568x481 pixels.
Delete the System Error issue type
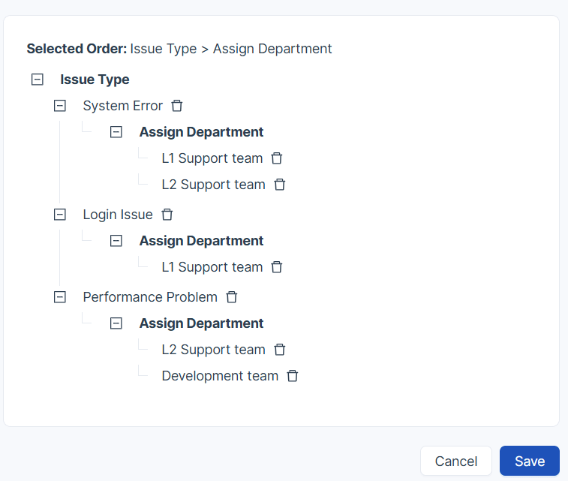pyautogui.click(x=177, y=106)
